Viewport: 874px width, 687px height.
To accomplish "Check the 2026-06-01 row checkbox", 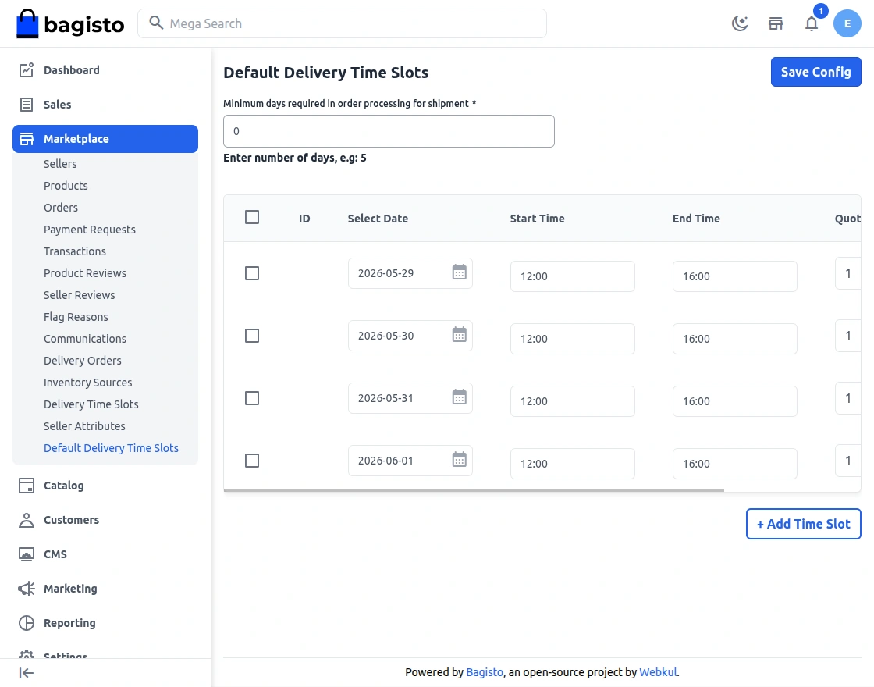I will click(x=252, y=461).
